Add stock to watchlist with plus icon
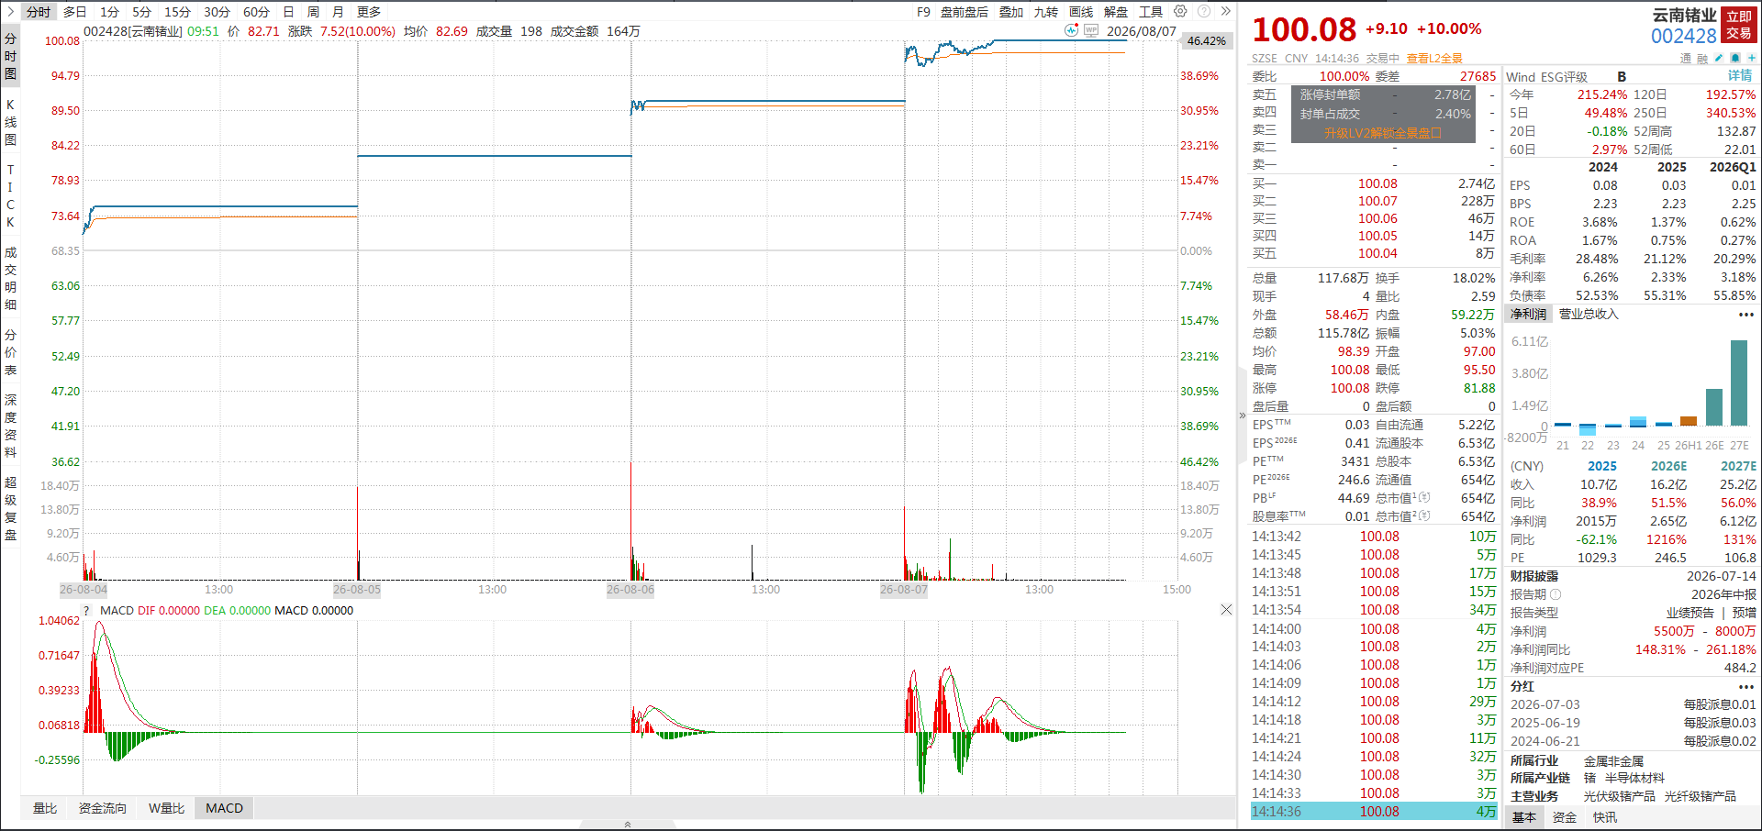 (1751, 58)
